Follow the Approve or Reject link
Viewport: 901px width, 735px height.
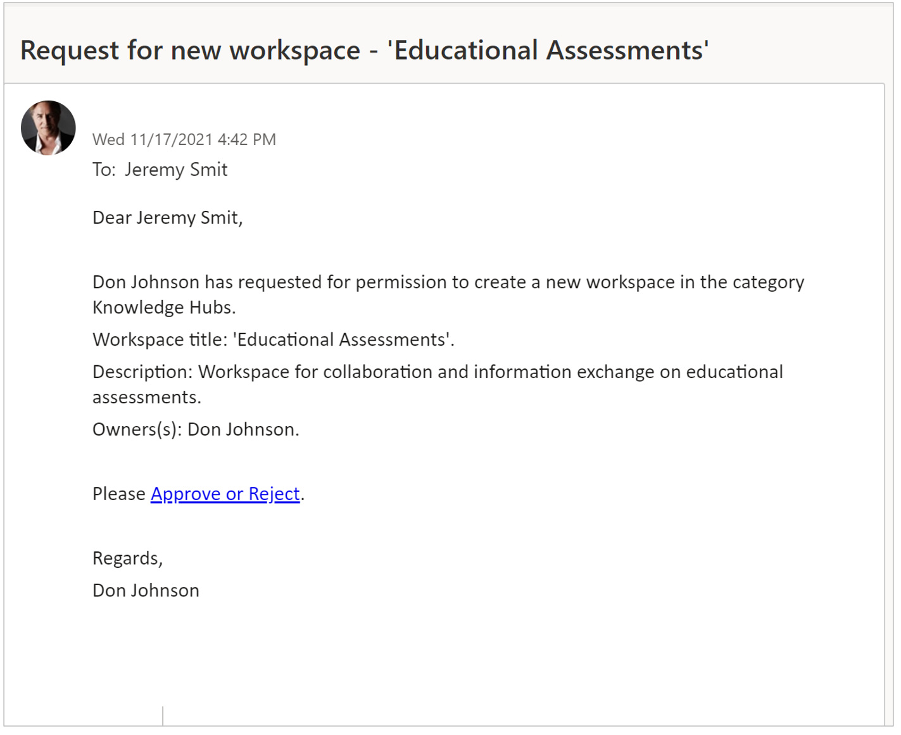(225, 494)
